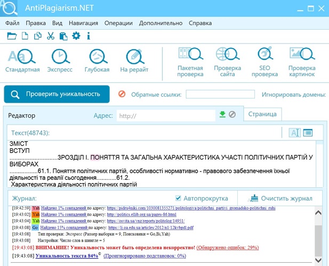Screen dimensions: 329x266
Task: Click the ВИБОРАХ line in text editor
Action: pos(24,164)
